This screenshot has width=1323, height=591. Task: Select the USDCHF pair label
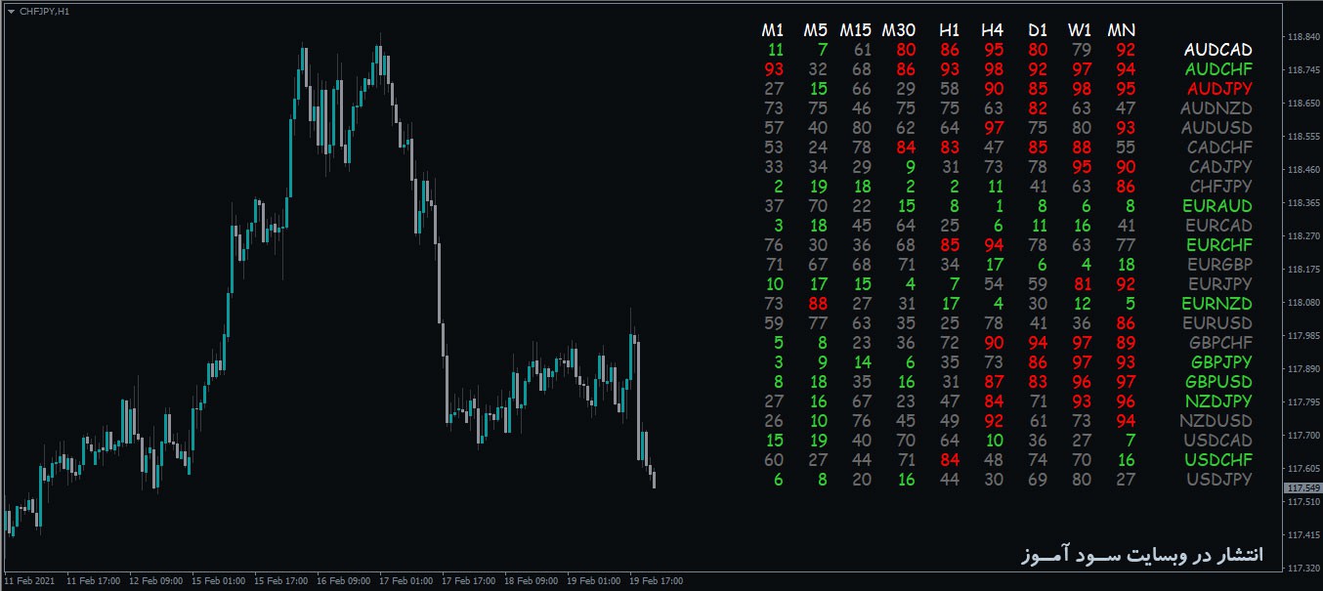coord(1216,460)
